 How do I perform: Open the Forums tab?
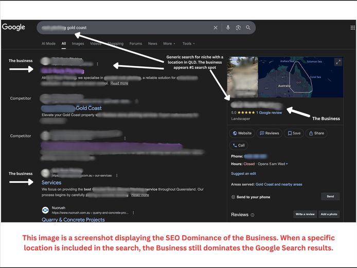(x=136, y=44)
